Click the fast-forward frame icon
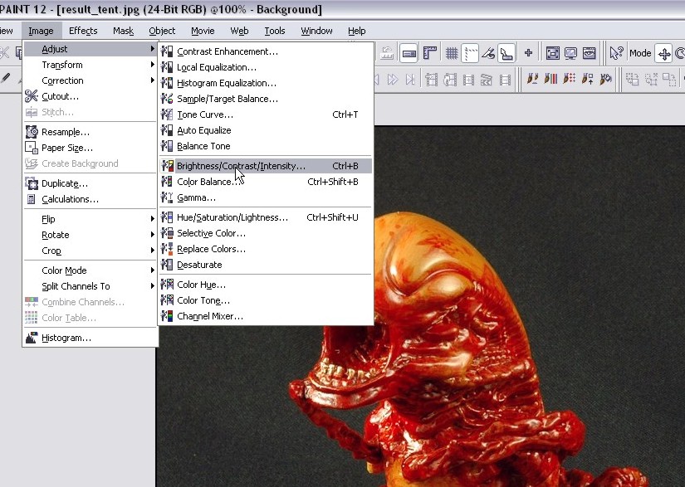 pyautogui.click(x=392, y=80)
